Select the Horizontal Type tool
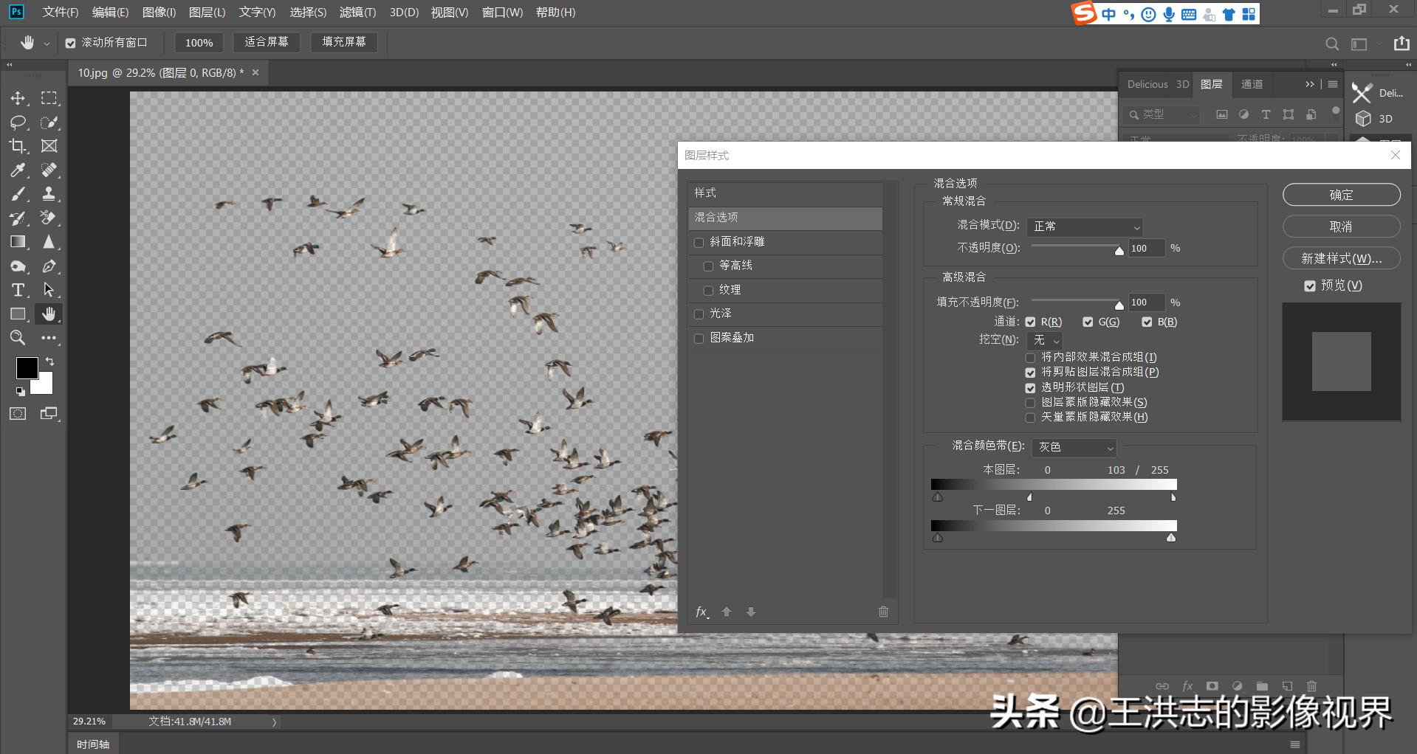This screenshot has width=1417, height=754. tap(18, 290)
